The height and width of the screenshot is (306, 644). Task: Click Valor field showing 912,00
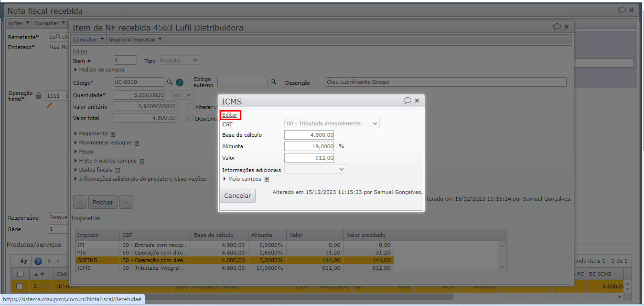[309, 158]
